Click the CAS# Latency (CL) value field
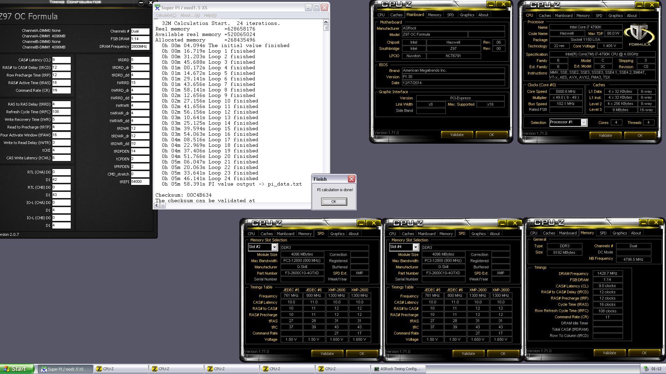Image resolution: width=666 pixels, height=374 pixels. pos(61,60)
